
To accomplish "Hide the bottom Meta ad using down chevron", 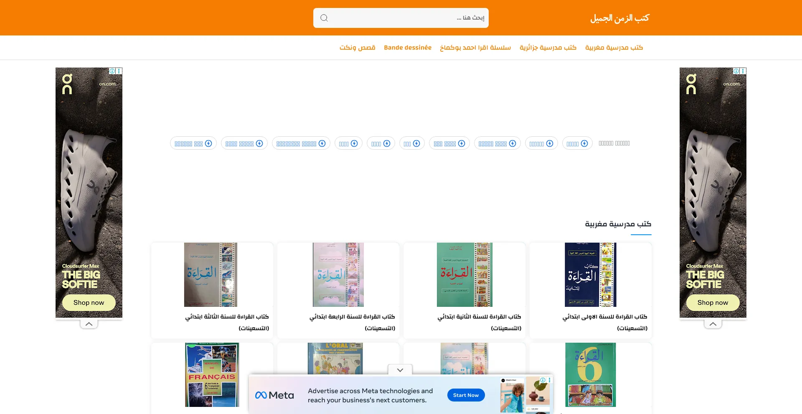I will click(x=400, y=370).
